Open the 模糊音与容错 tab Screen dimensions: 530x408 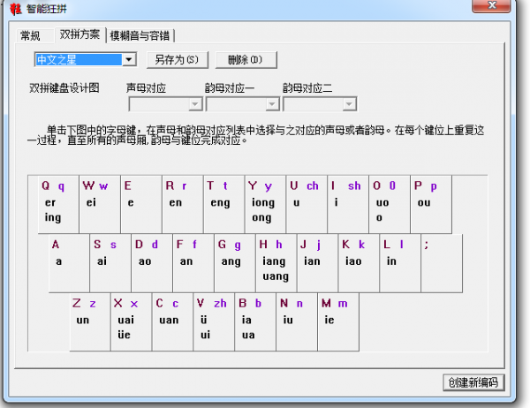coord(140,35)
